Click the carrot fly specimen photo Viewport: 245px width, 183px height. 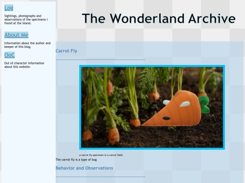[x=152, y=107]
